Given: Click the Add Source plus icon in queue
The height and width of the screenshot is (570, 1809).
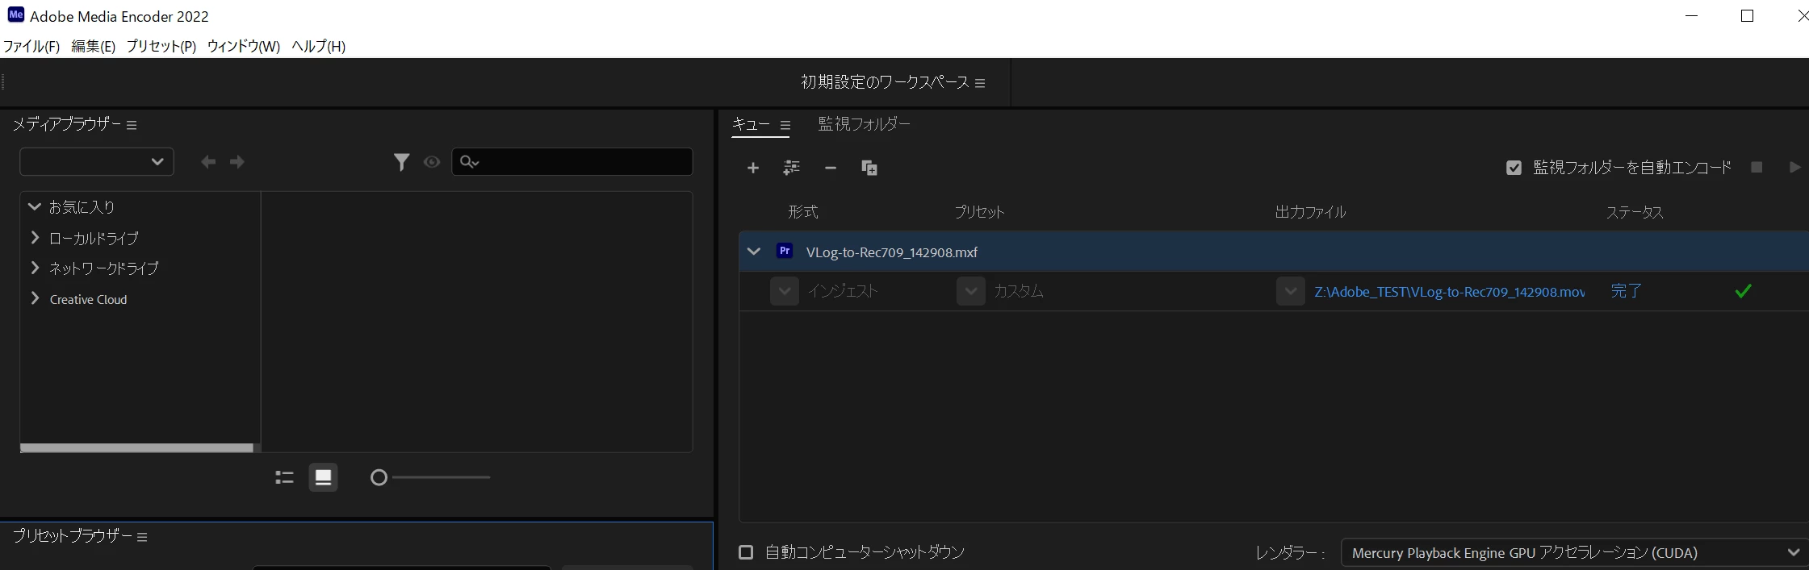Looking at the screenshot, I should (753, 168).
